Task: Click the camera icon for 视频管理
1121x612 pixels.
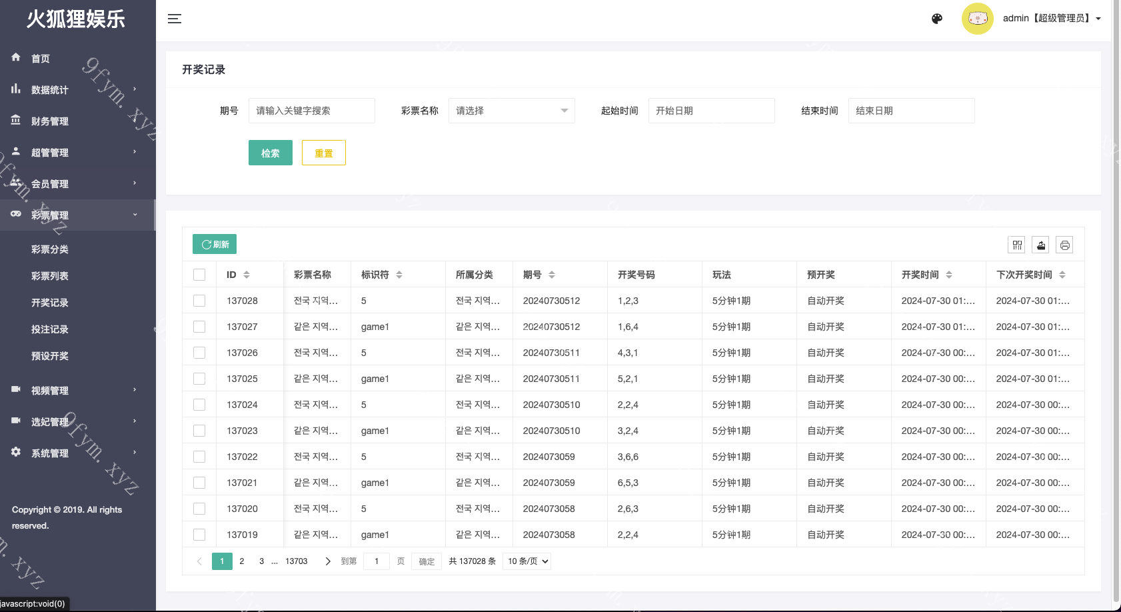Action: [16, 389]
